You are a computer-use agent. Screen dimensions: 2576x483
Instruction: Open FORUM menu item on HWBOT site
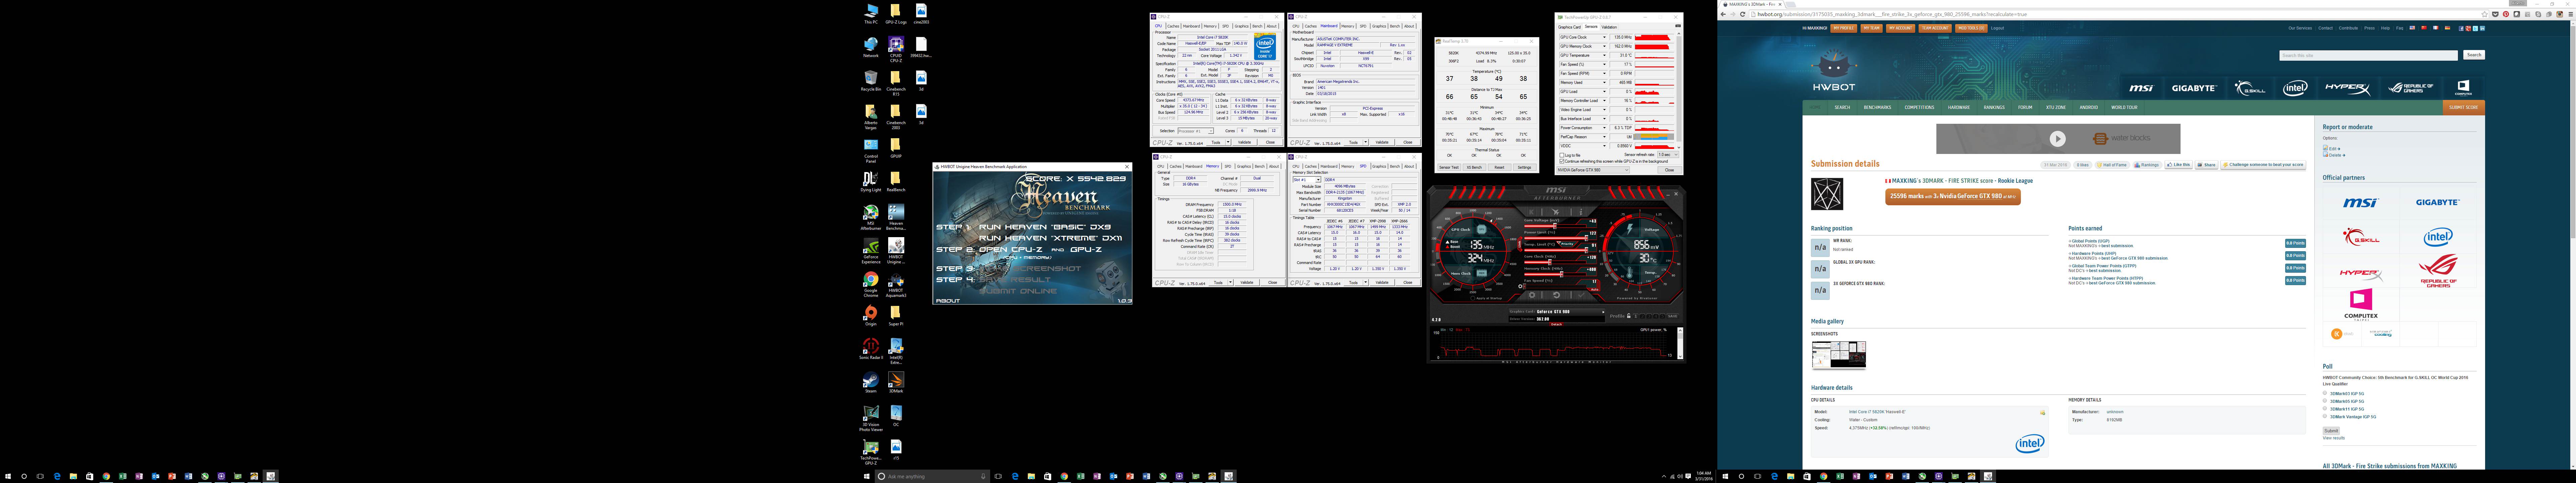point(2025,107)
